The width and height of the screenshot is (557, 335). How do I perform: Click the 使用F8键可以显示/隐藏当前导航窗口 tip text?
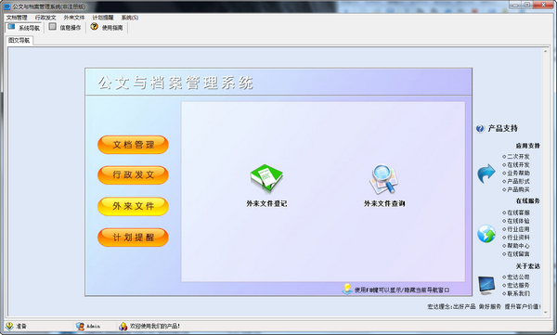click(x=402, y=290)
